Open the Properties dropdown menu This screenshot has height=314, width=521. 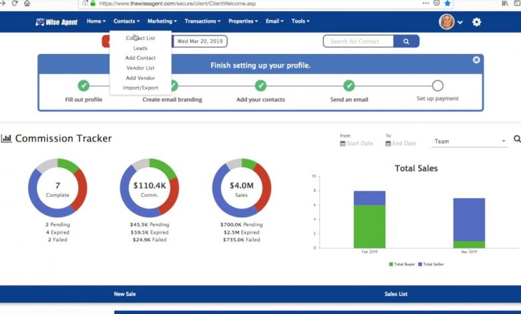click(x=243, y=21)
